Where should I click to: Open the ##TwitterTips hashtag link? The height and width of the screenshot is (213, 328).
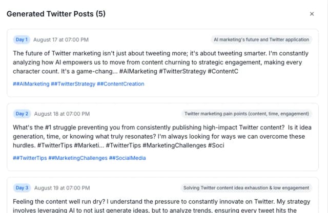click(x=29, y=158)
